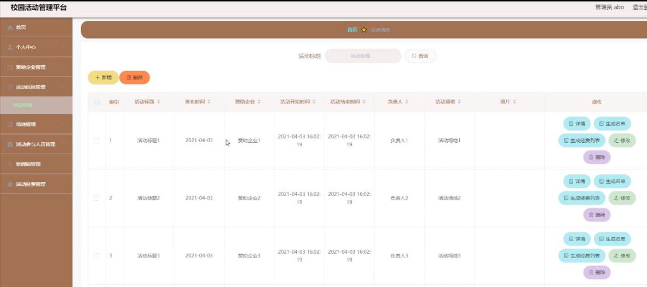Click the 负责人3 cell

click(399, 256)
